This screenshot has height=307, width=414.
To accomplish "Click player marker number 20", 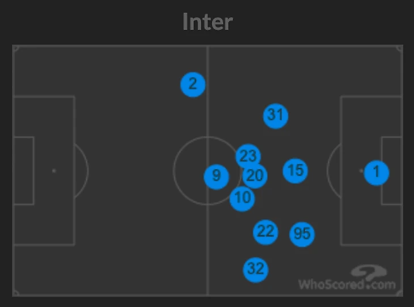I will [x=255, y=177].
